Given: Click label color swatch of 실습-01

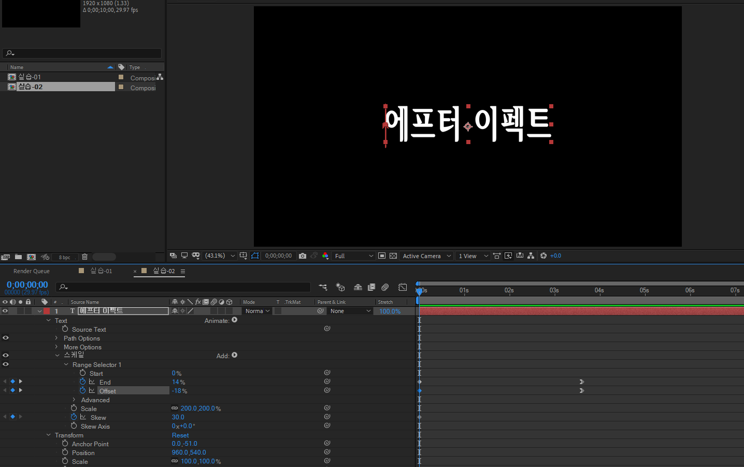Looking at the screenshot, I should pyautogui.click(x=121, y=77).
